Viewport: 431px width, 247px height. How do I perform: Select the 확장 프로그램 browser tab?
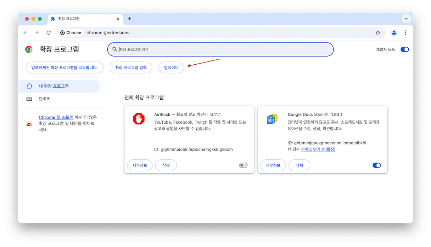86,19
